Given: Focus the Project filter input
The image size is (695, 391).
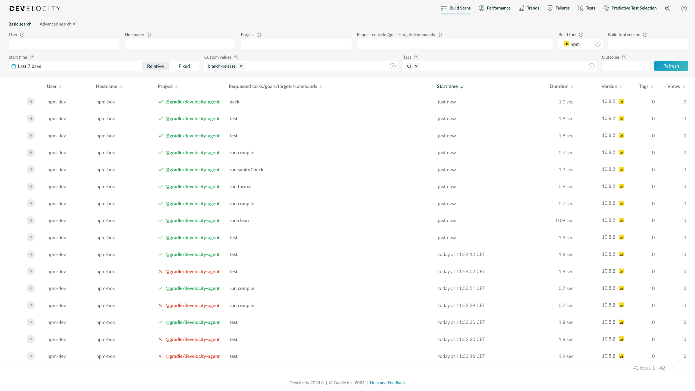Looking at the screenshot, I should tap(296, 44).
